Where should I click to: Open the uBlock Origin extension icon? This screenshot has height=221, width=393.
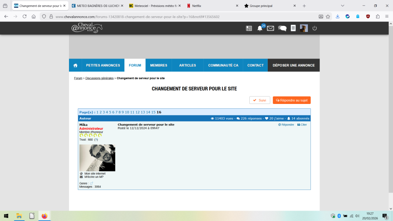368,17
